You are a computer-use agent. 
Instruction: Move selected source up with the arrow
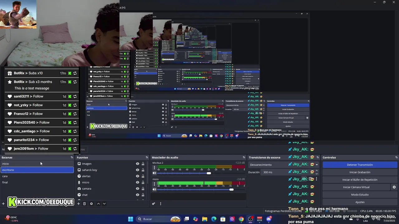(x=99, y=204)
